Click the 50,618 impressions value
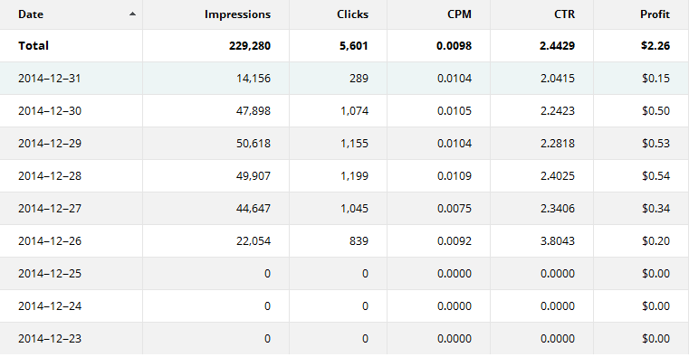Screen dimensions: 689x357 coord(254,144)
